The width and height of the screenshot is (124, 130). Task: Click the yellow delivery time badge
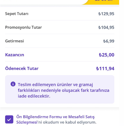coord(101,2)
